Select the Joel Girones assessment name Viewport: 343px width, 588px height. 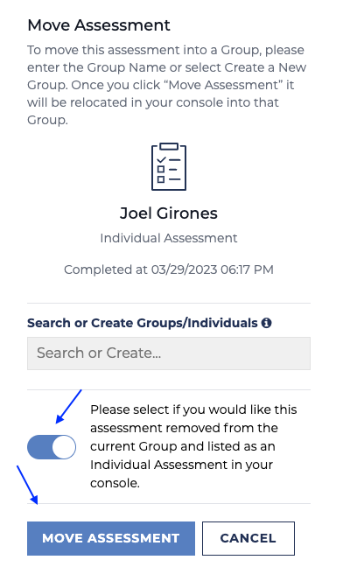[169, 213]
